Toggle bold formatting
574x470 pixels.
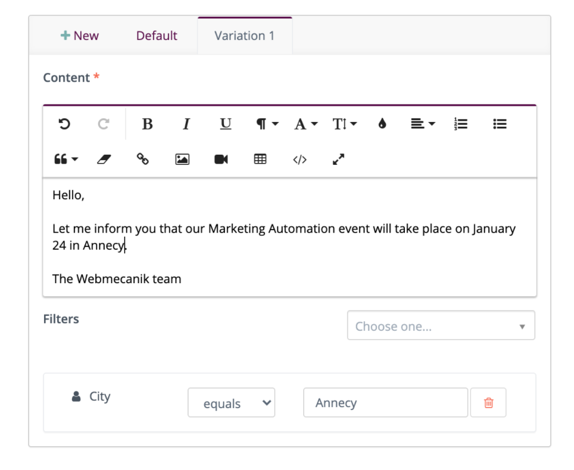(147, 124)
